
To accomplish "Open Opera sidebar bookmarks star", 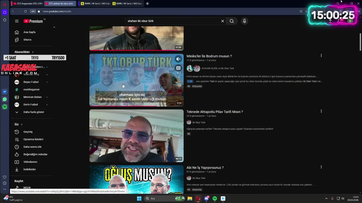I will 5,20.
